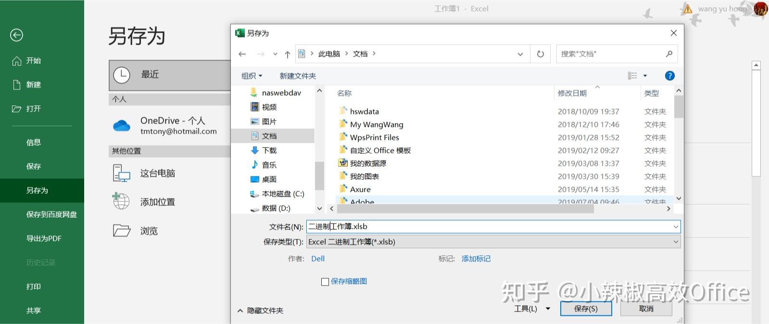The image size is (769, 324).
Task: Open the 工具(L) dropdown
Action: (532, 309)
